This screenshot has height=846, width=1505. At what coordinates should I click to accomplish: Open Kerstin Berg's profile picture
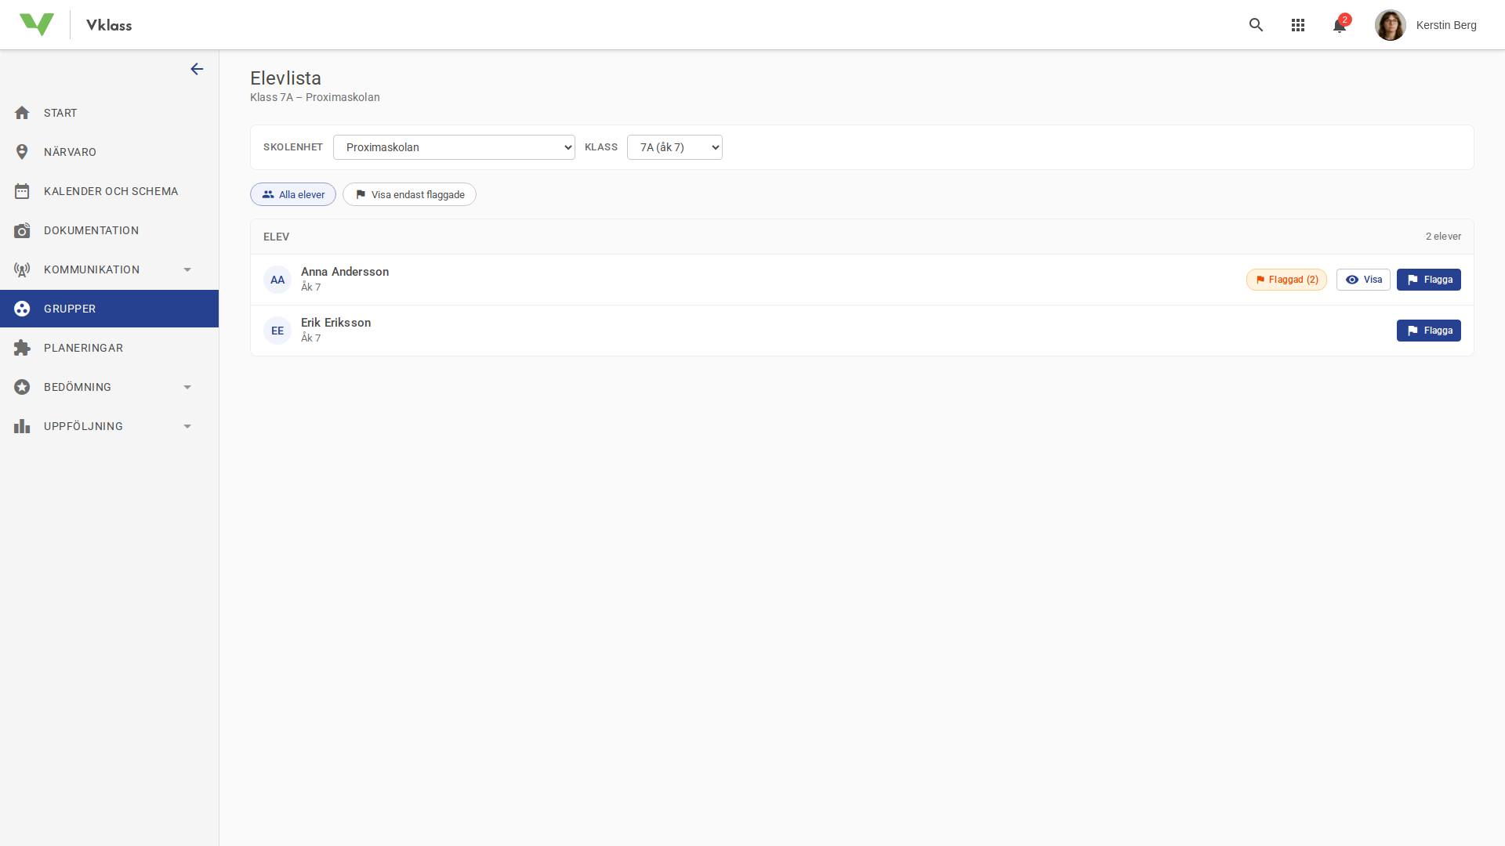click(x=1391, y=24)
